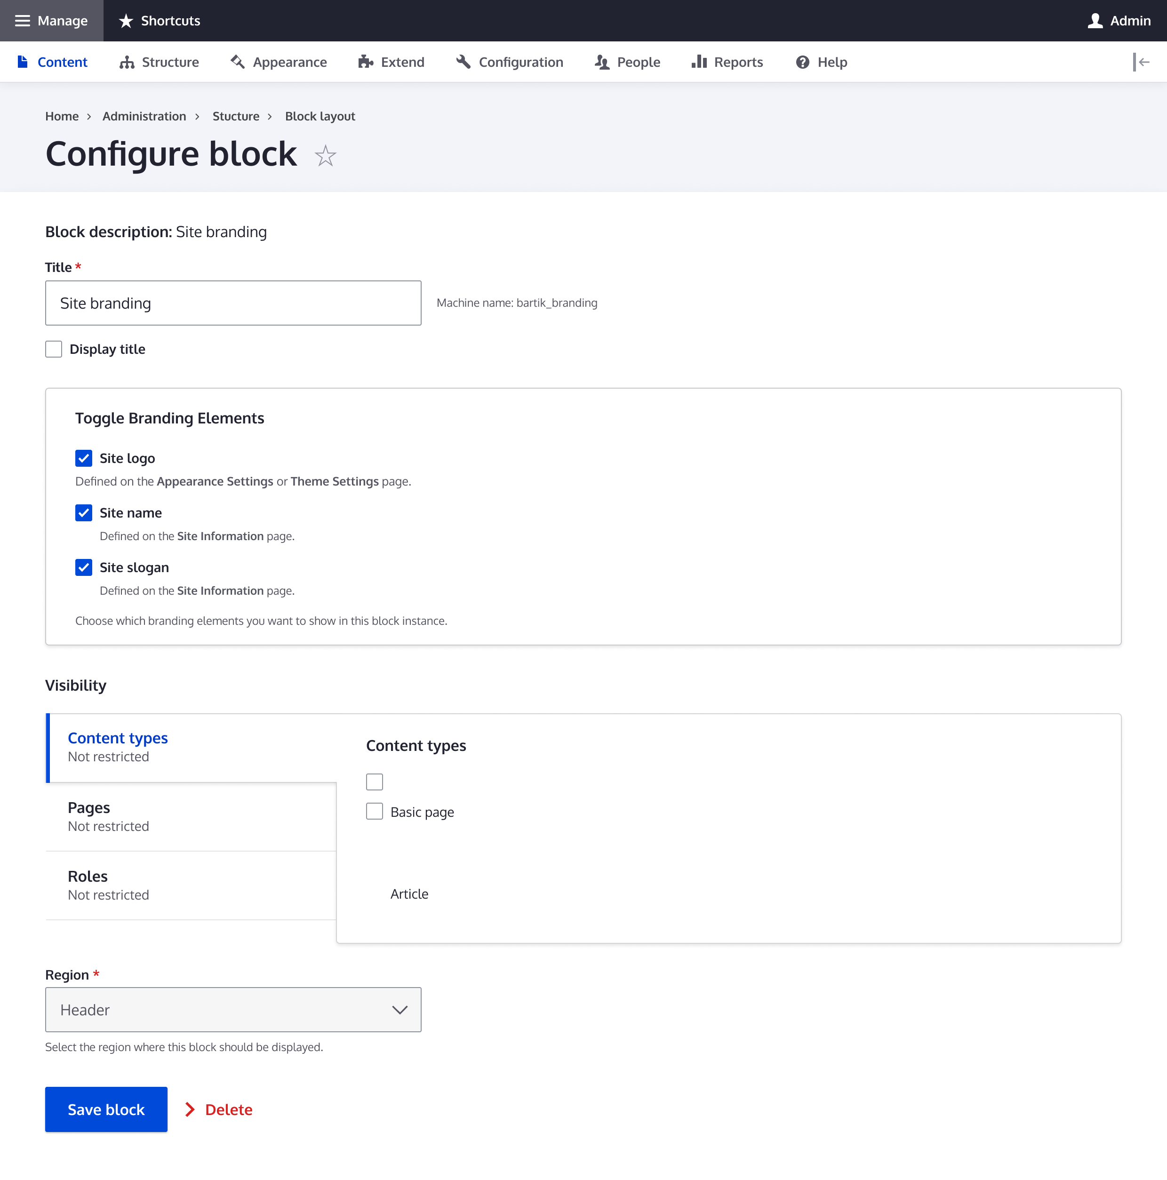Disable the Site slogan checkbox

(x=84, y=567)
